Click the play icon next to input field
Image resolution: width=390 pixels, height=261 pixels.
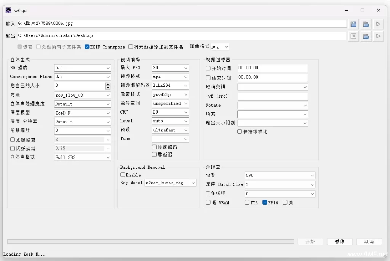378,24
